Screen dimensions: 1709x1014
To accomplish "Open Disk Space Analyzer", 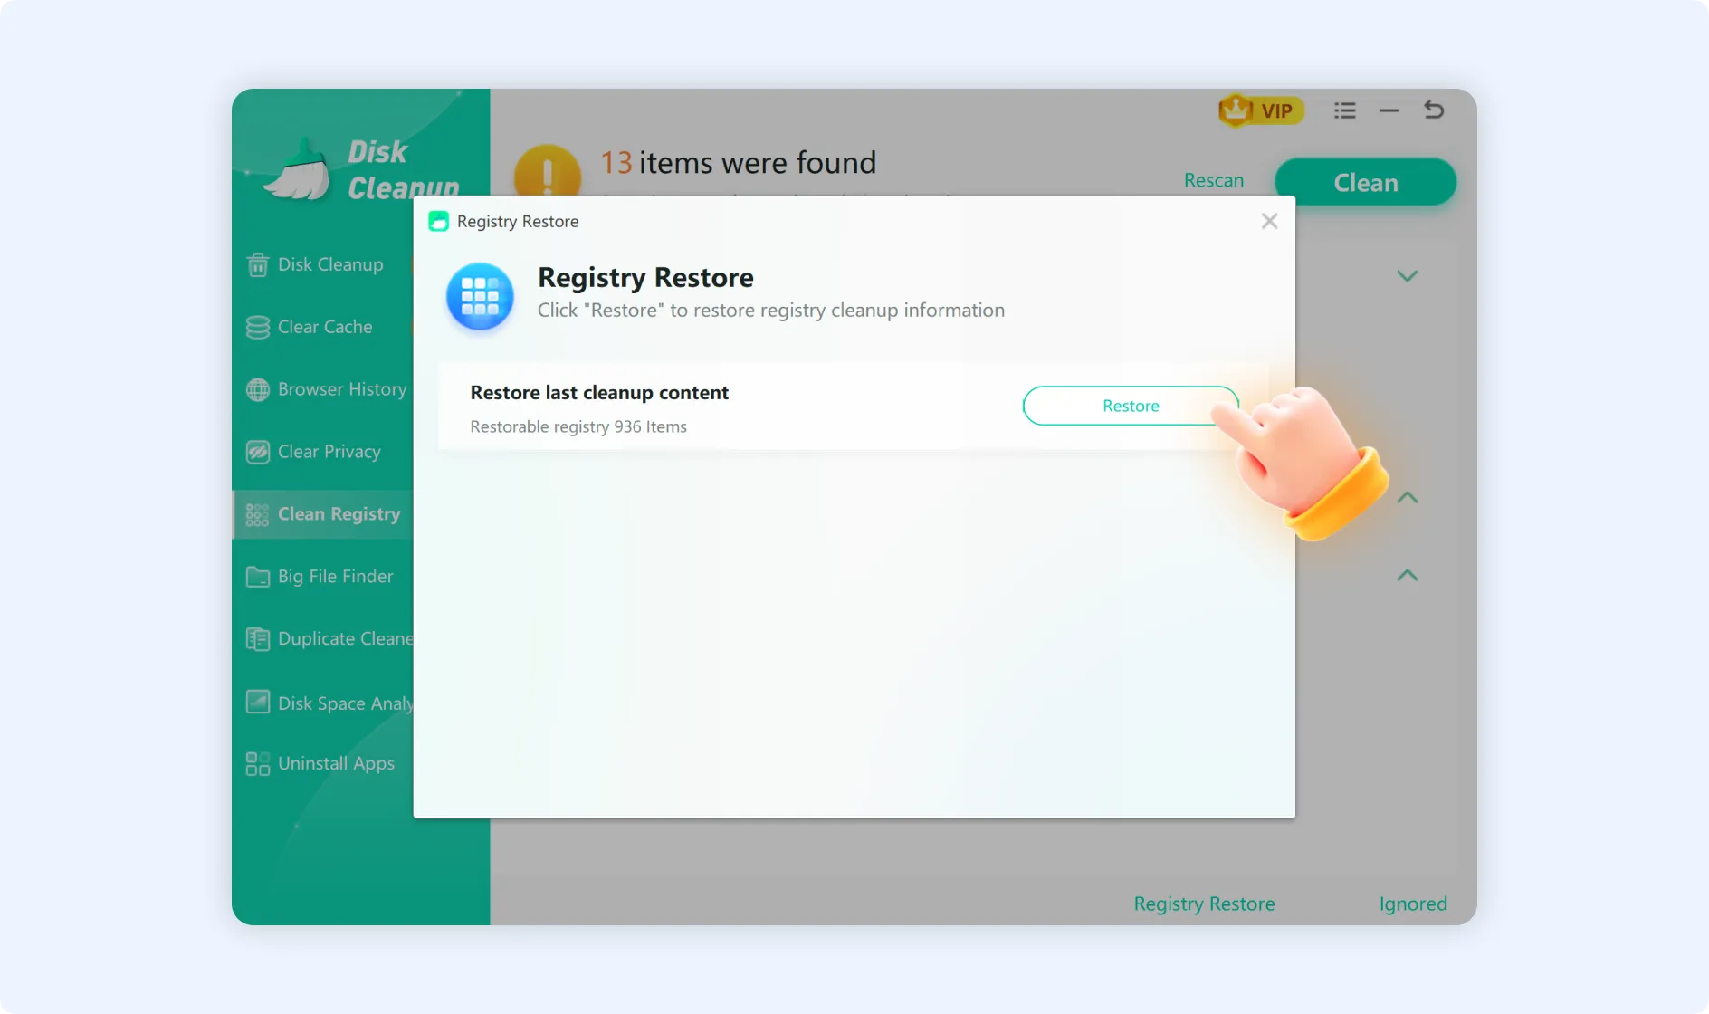I will (346, 702).
